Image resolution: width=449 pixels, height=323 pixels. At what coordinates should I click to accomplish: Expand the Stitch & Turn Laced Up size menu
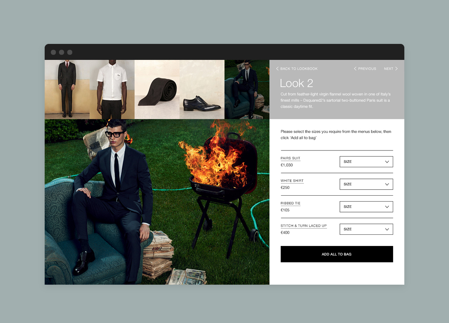[366, 229]
